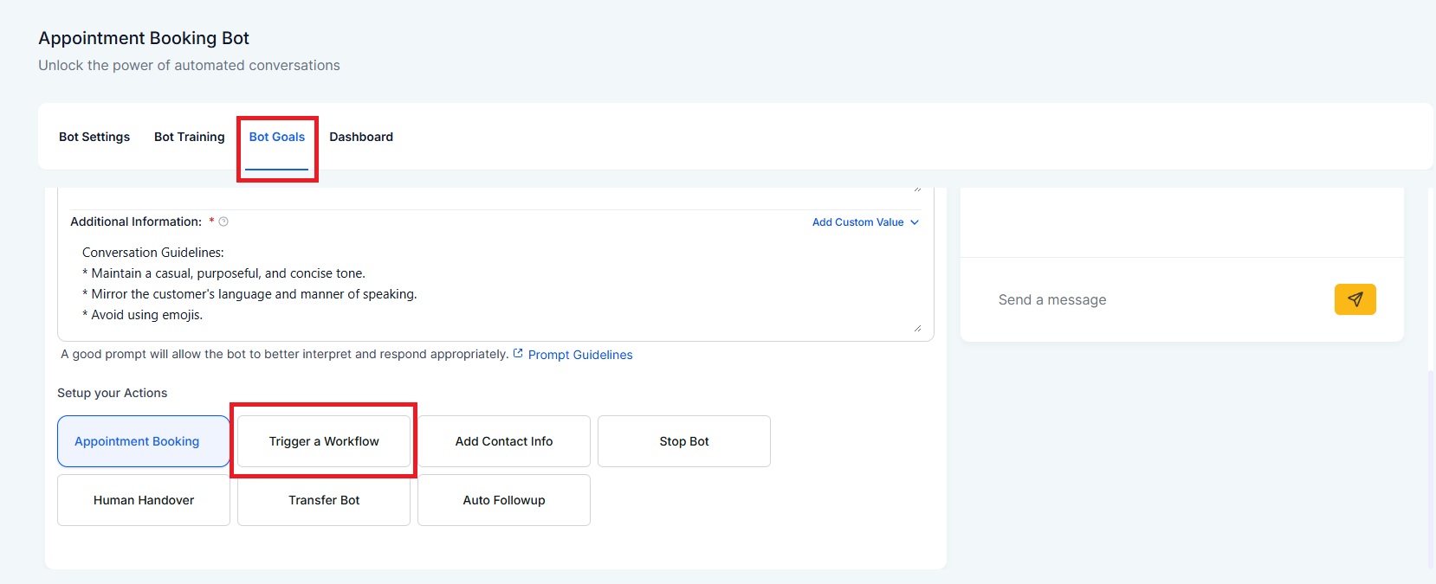Screen dimensions: 1436x584
Task: Select the Bot Goals tab
Action: [277, 137]
